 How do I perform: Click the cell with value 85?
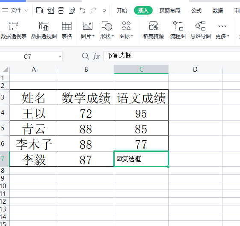point(141,128)
